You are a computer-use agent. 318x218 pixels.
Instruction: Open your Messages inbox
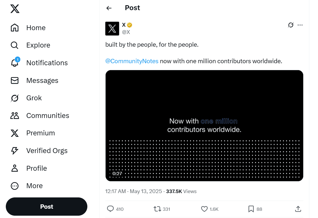click(x=42, y=80)
